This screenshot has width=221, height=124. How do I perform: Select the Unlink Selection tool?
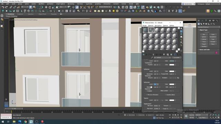pyautogui.click(x=15, y=7)
